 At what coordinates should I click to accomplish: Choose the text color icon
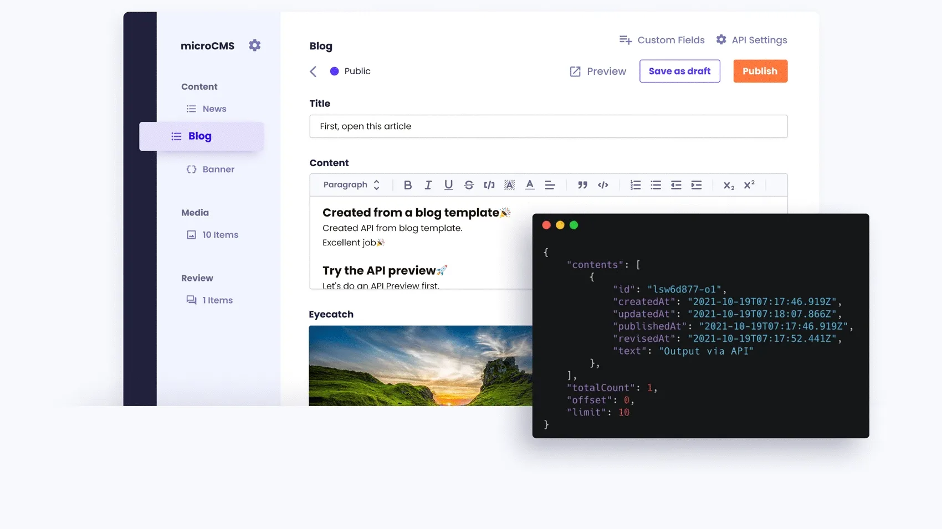point(530,185)
